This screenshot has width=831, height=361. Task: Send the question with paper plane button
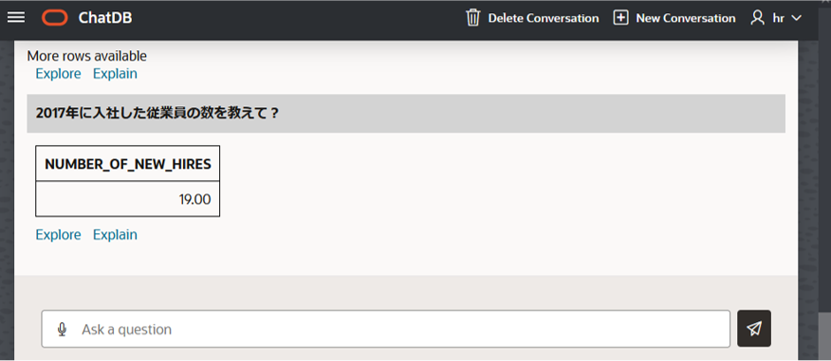pyautogui.click(x=754, y=329)
